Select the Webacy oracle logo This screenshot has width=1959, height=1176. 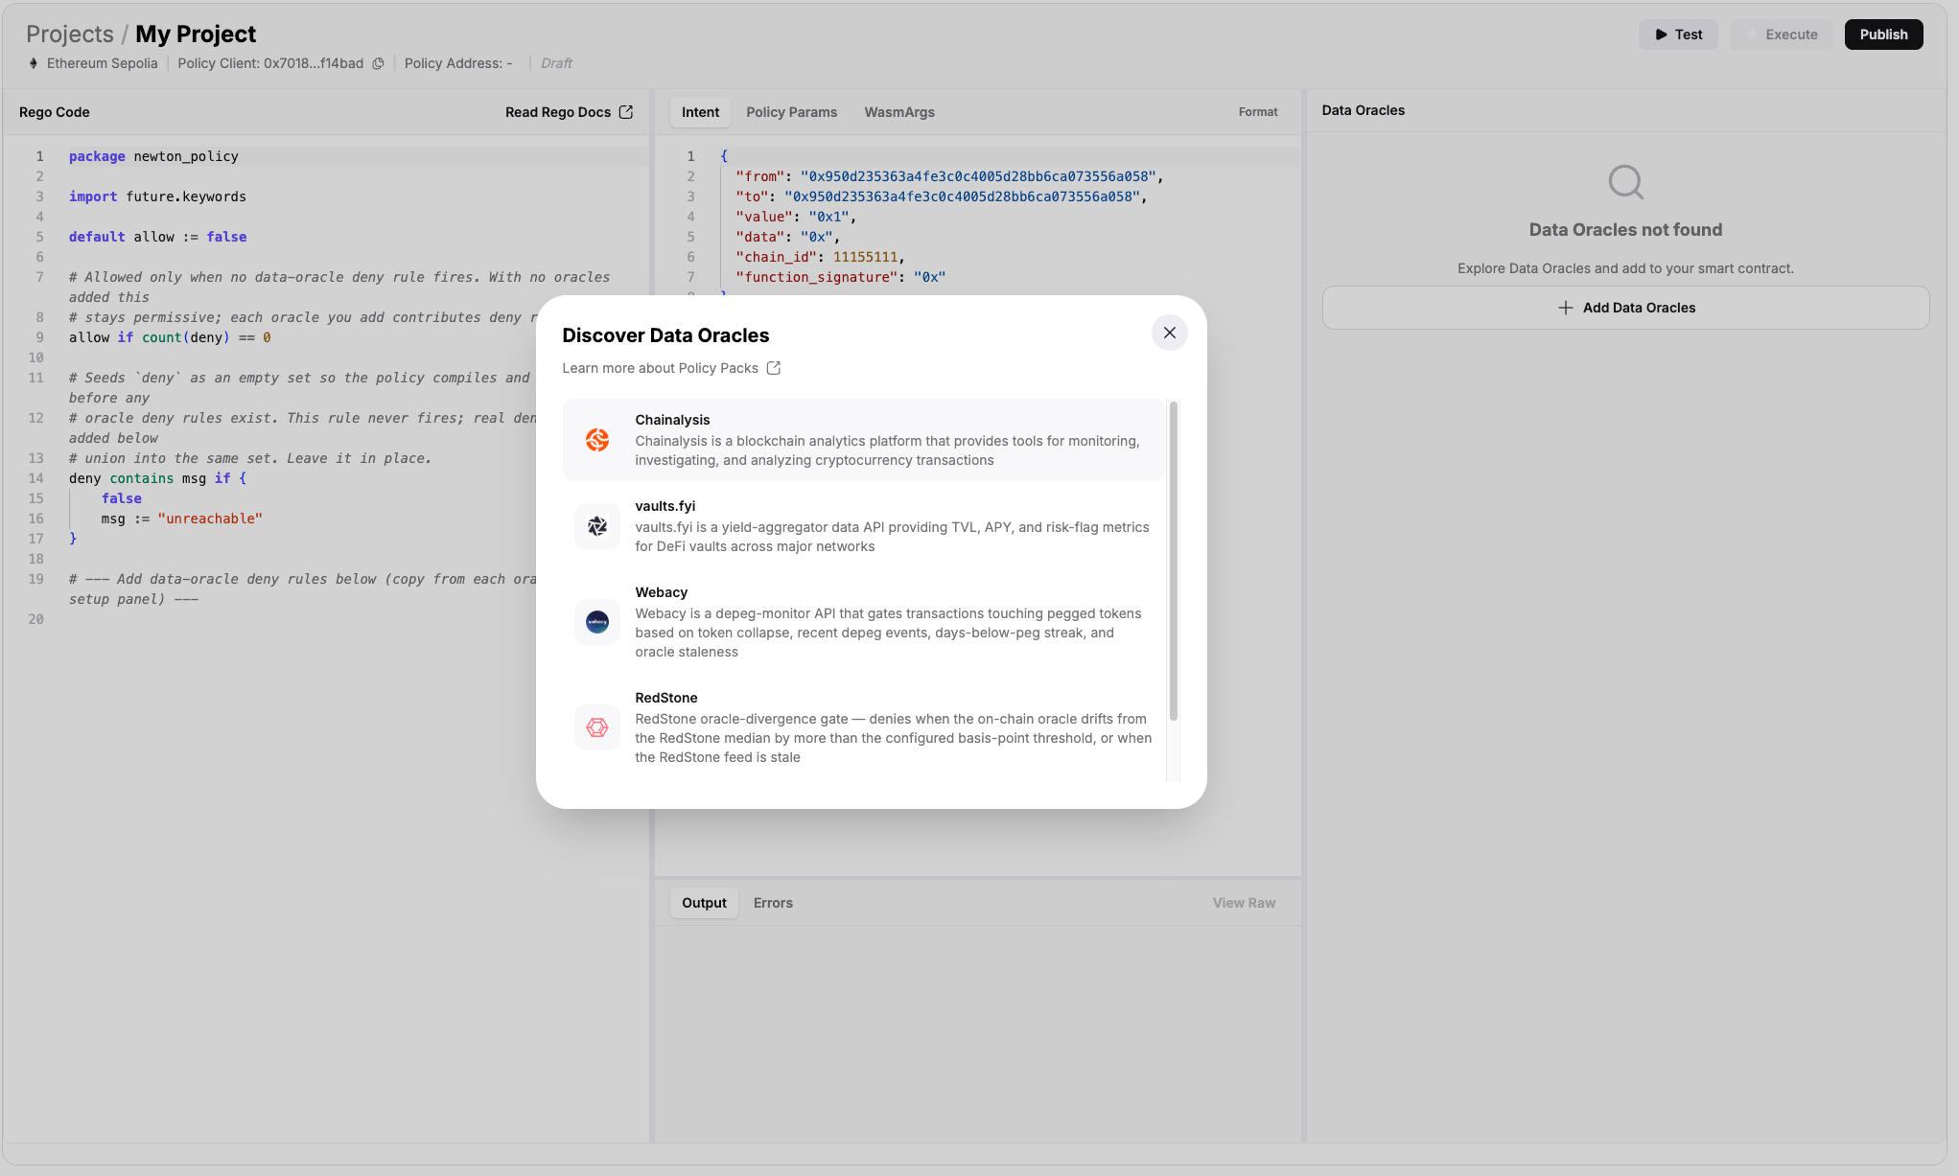pyautogui.click(x=597, y=622)
